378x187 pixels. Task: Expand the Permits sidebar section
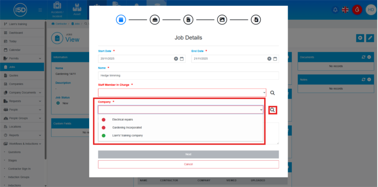[x=40, y=58]
